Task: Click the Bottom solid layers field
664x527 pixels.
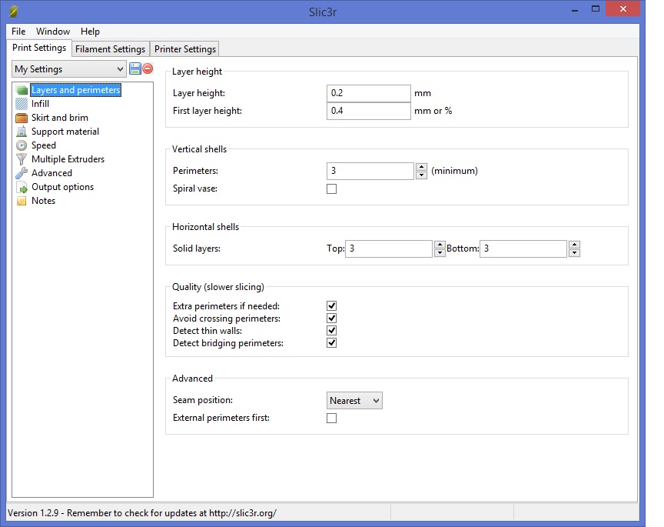Action: 523,248
